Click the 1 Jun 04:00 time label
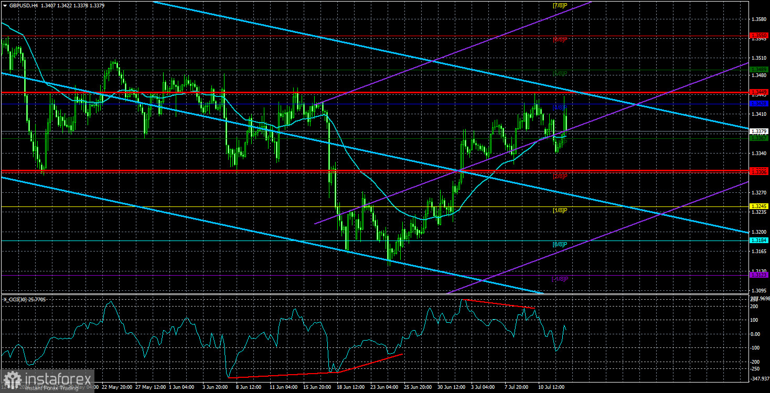Screen dimensions: 770x393 (183, 387)
